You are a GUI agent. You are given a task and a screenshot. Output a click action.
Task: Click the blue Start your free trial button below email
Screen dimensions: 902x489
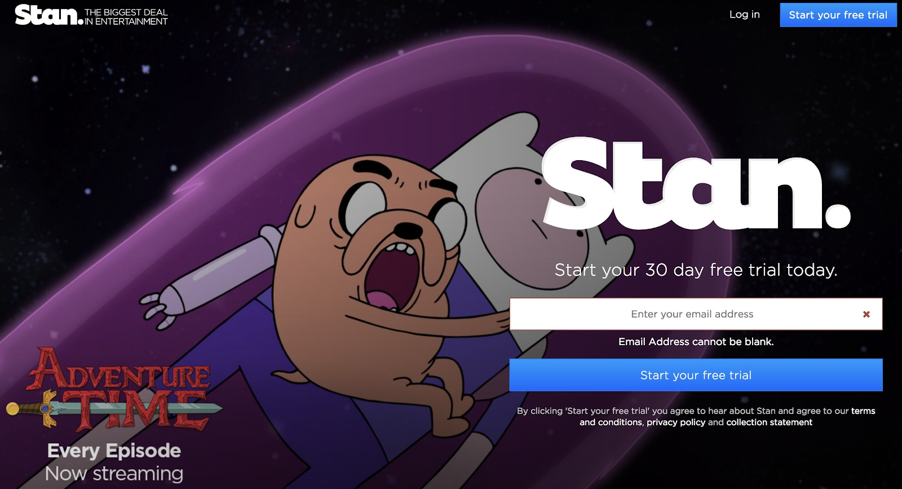[696, 375]
